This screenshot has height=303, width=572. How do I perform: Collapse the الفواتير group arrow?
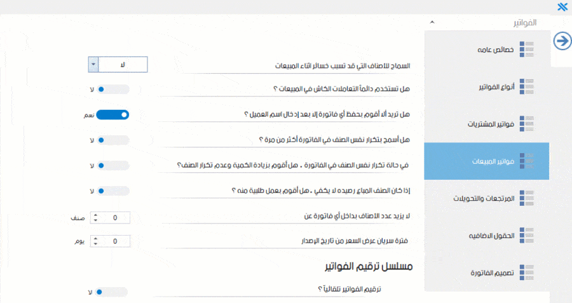(x=432, y=22)
